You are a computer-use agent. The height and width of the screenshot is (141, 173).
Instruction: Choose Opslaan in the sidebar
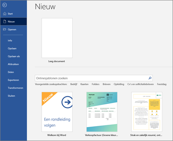[13, 49]
